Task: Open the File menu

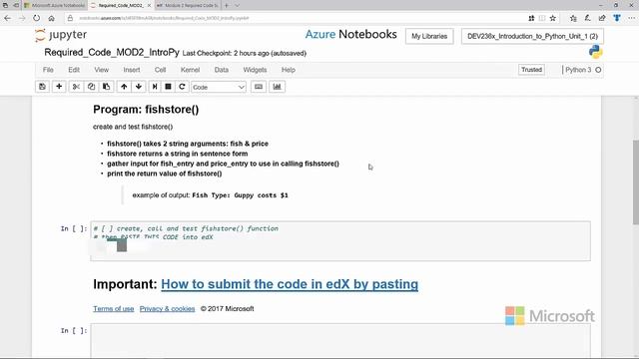Action: [48, 70]
